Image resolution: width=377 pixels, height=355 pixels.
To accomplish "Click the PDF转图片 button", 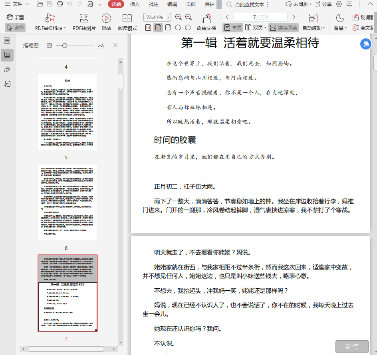I will pos(84,22).
